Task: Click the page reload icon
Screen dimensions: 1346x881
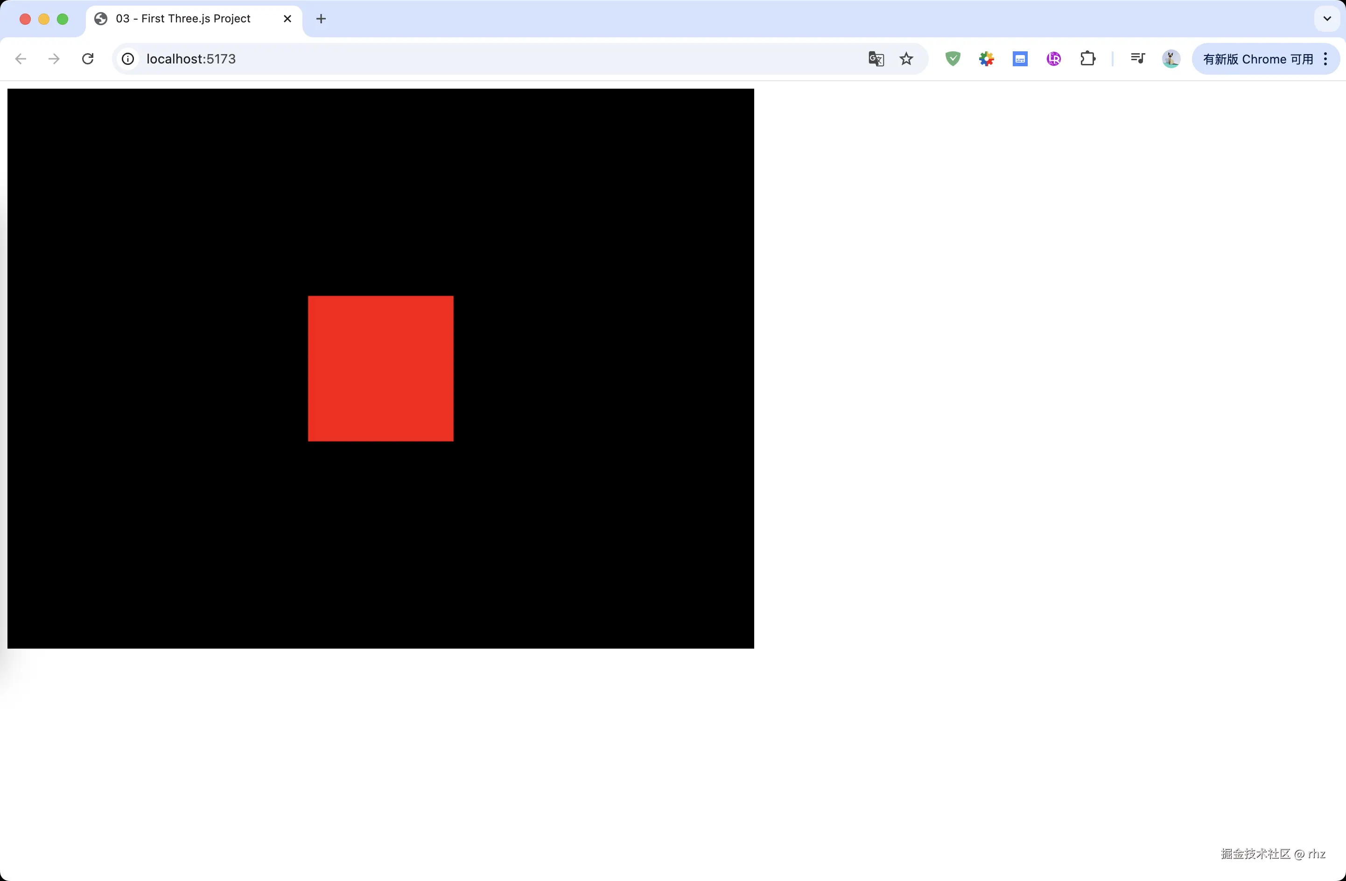Action: [x=88, y=59]
